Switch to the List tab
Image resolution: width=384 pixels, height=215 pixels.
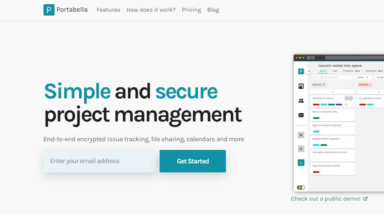pyautogui.click(x=335, y=71)
